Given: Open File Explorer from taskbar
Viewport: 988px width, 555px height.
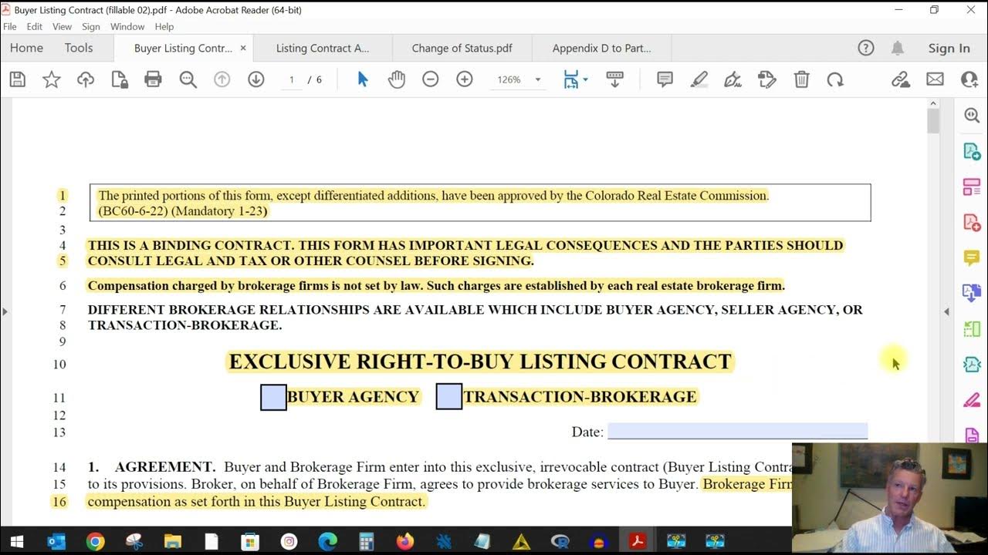Looking at the screenshot, I should coord(172,541).
